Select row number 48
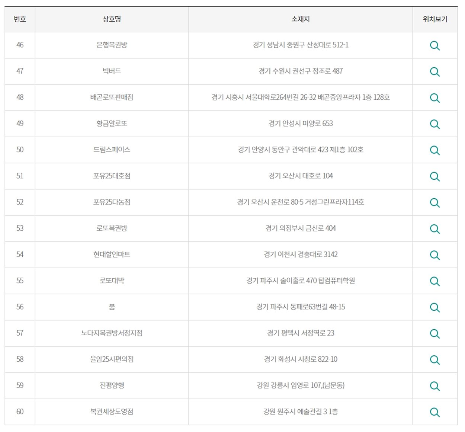The width and height of the screenshot is (465, 432). (20, 97)
